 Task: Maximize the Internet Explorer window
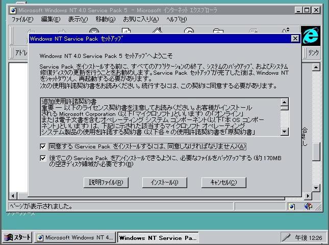click(307, 10)
